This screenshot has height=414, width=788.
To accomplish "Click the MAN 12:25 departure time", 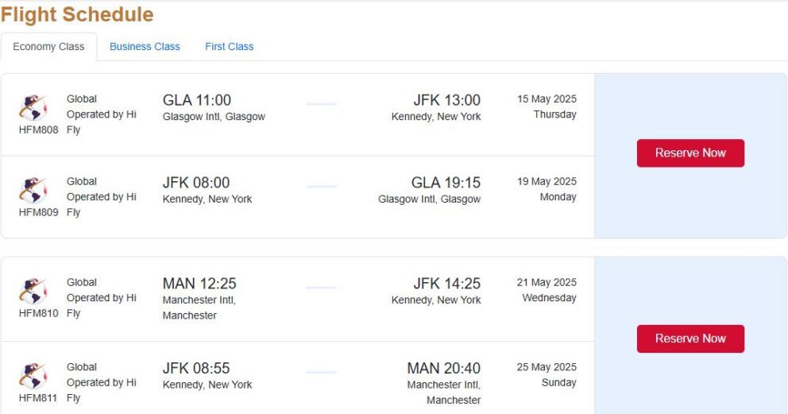I will coord(199,284).
